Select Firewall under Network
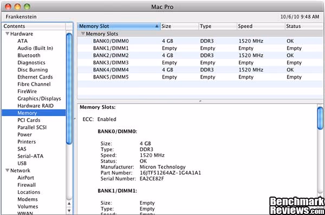 (27, 185)
